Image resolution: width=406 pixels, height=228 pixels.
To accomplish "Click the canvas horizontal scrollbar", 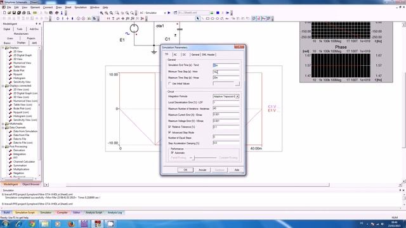I will click(197, 185).
